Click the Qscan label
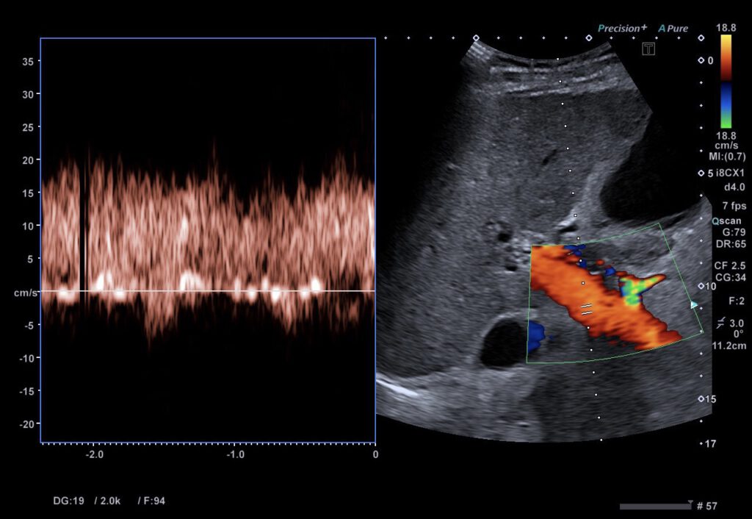This screenshot has width=752, height=519. tap(726, 221)
